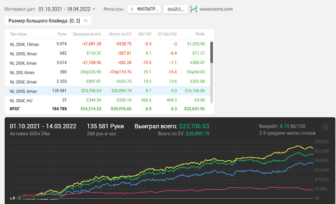Open graph settings gear icon

(325, 127)
